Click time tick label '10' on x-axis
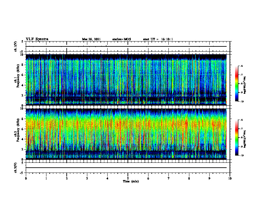The width and height of the screenshot is (259, 200). point(230,178)
